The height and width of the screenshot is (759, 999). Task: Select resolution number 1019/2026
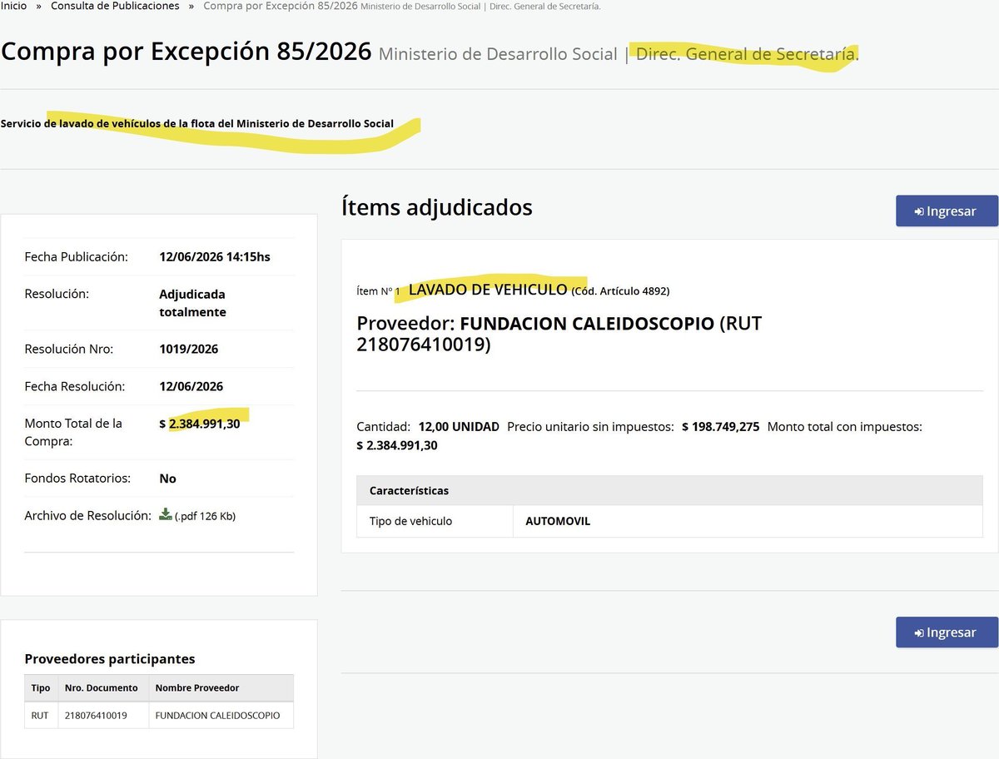pyautogui.click(x=189, y=349)
